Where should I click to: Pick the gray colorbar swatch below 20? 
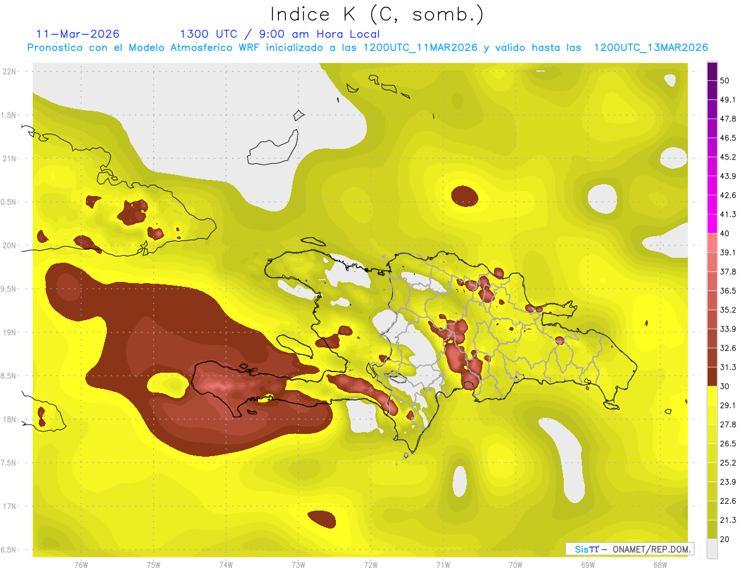coord(712,549)
